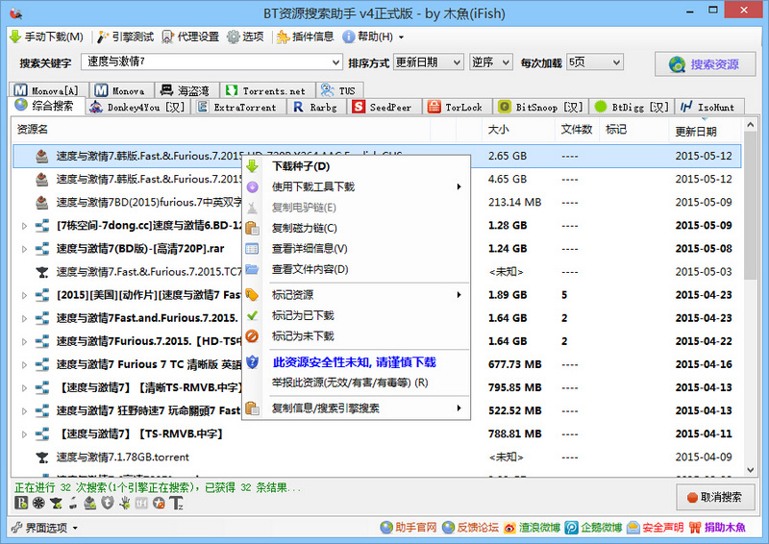The image size is (769, 544).
Task: Choose 查看文件内容(D) menu entry
Action: point(356,269)
